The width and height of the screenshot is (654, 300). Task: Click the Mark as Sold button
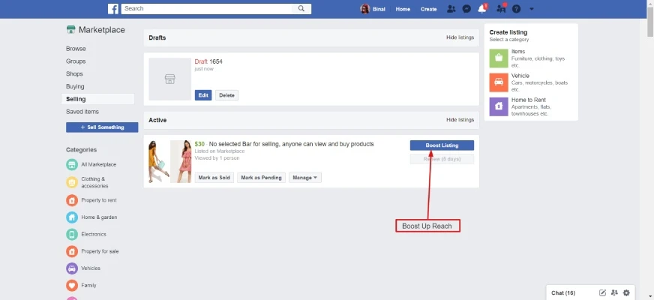point(214,178)
